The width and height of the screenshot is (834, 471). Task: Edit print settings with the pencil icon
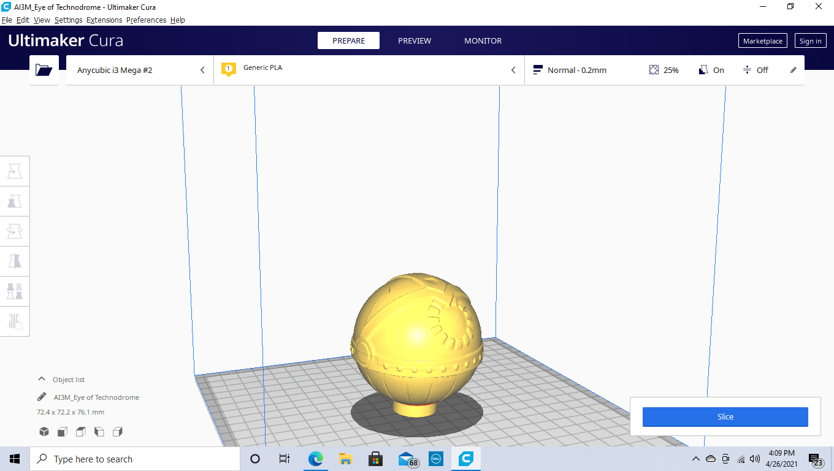794,70
